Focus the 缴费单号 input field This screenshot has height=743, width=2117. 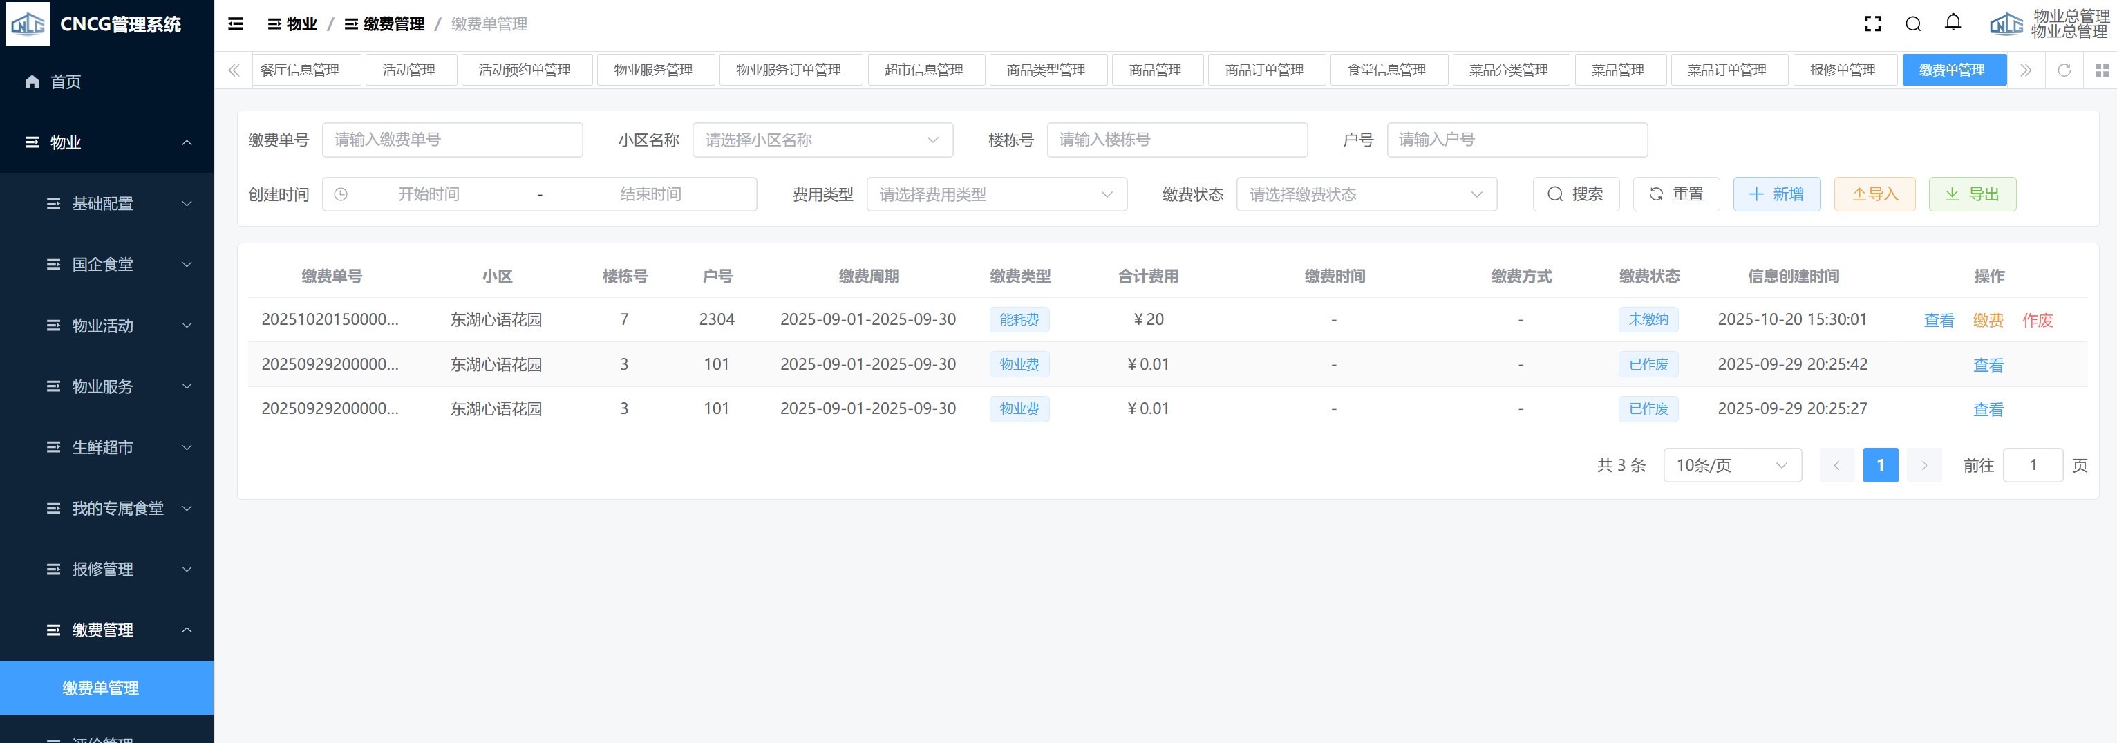pyautogui.click(x=452, y=140)
